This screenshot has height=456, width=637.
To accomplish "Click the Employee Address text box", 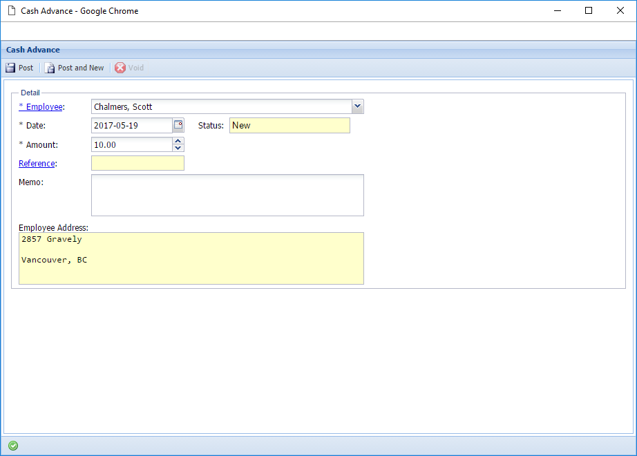I will pos(191,258).
